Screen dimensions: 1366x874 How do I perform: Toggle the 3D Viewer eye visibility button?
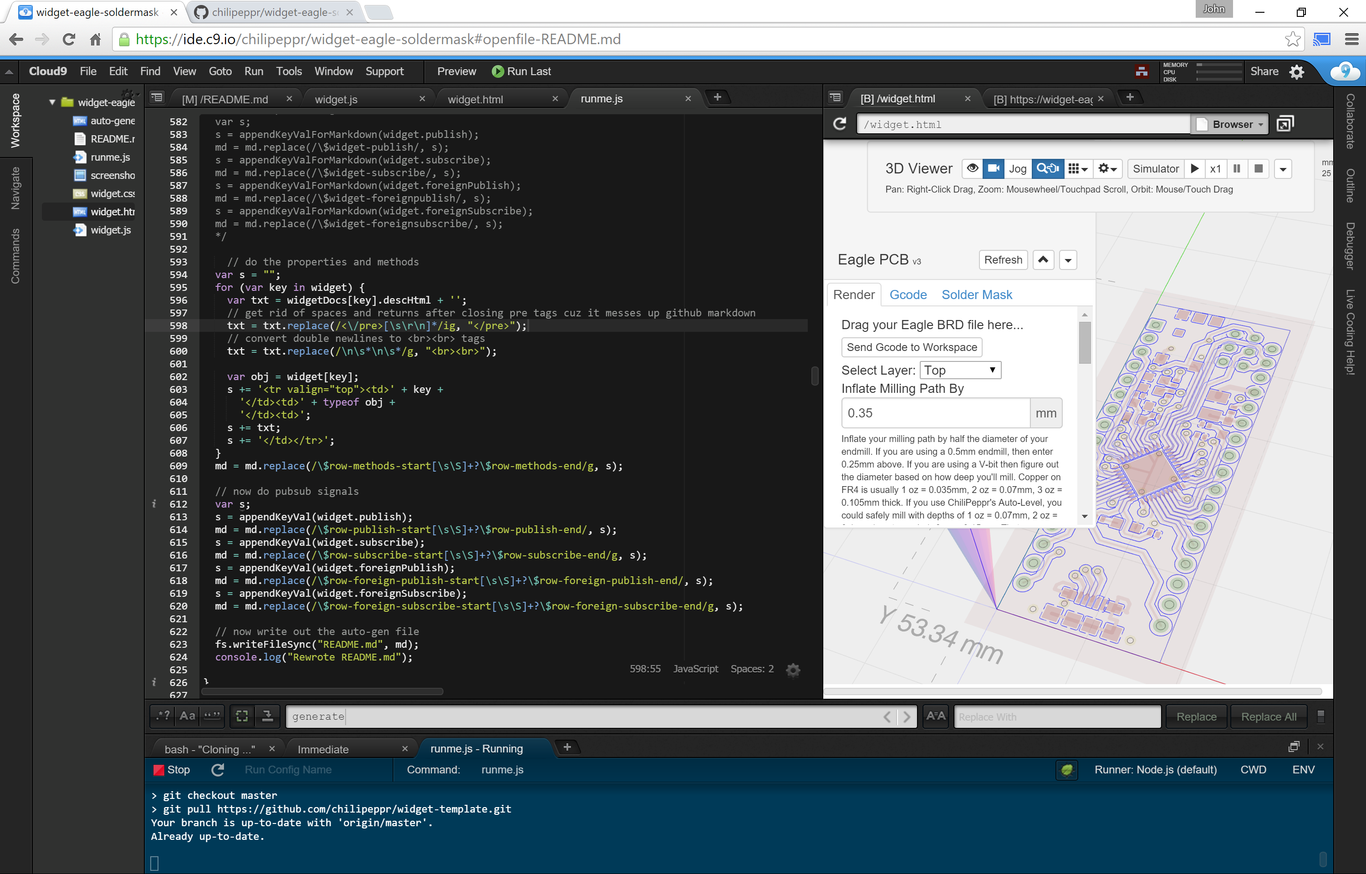972,168
